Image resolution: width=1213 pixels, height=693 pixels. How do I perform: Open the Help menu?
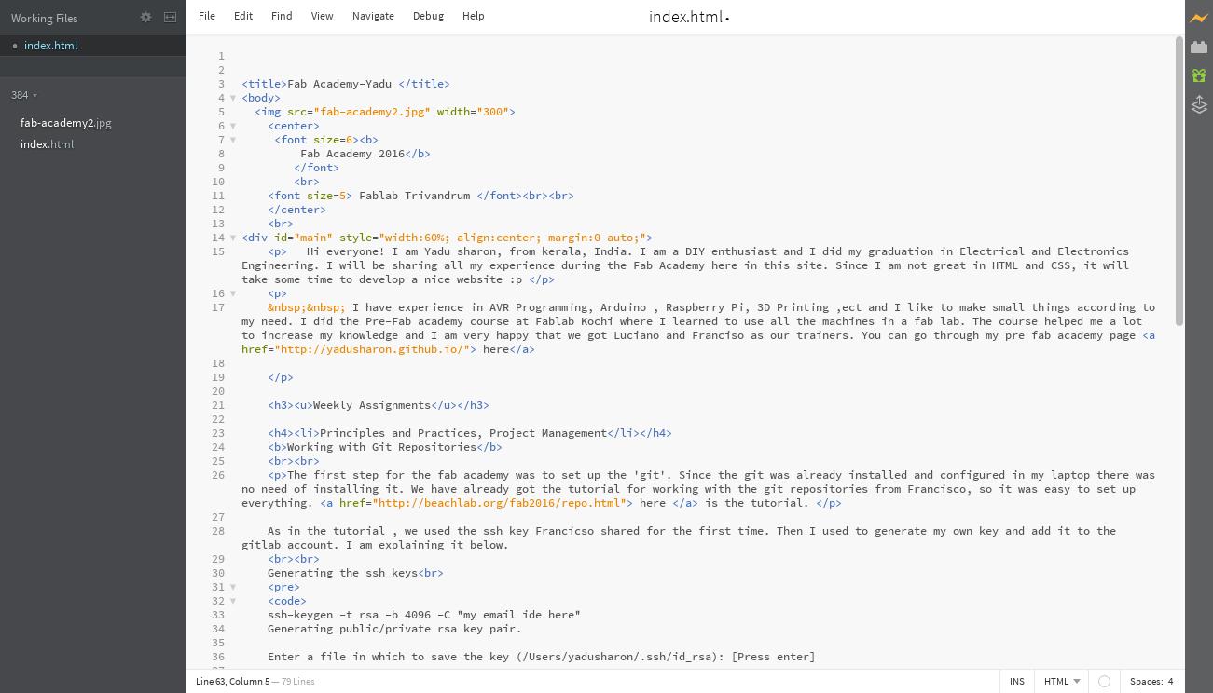[x=474, y=16]
